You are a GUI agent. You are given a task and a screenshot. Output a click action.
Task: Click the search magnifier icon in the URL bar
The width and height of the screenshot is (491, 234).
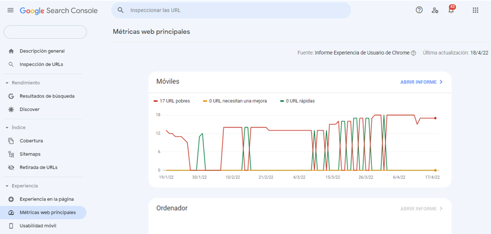120,10
